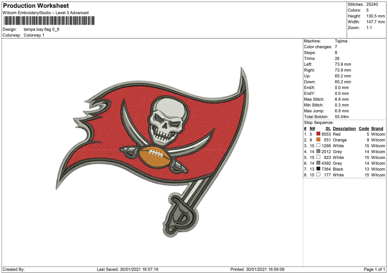Select the "EndX:" label
The image size is (388, 273).
(310, 88)
